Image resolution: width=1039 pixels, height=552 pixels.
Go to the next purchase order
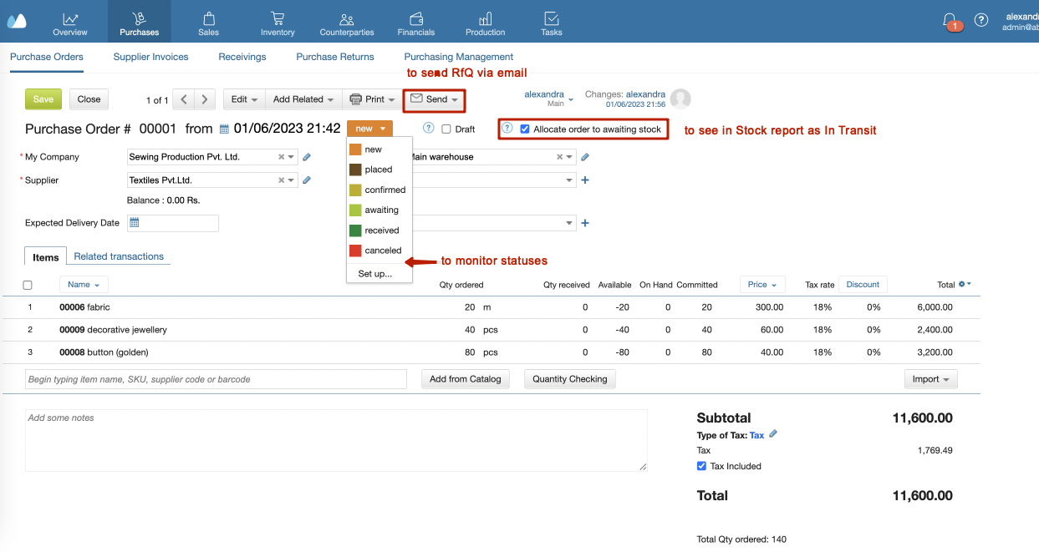[206, 99]
